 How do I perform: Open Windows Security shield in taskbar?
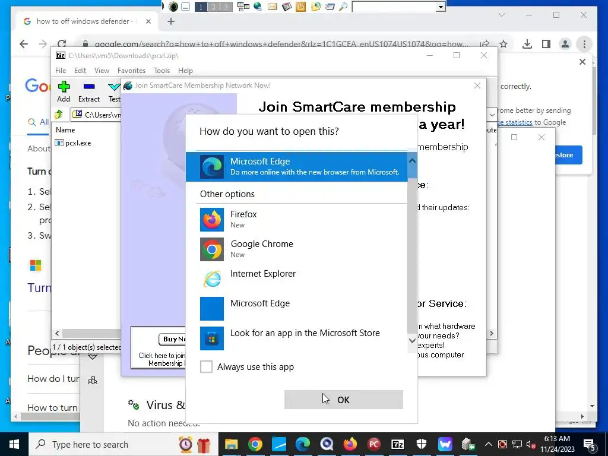[422, 444]
